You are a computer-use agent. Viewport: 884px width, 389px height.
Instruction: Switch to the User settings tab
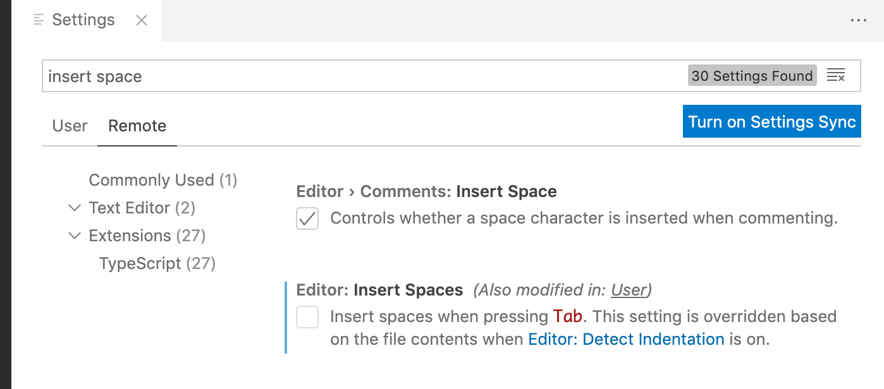click(70, 126)
